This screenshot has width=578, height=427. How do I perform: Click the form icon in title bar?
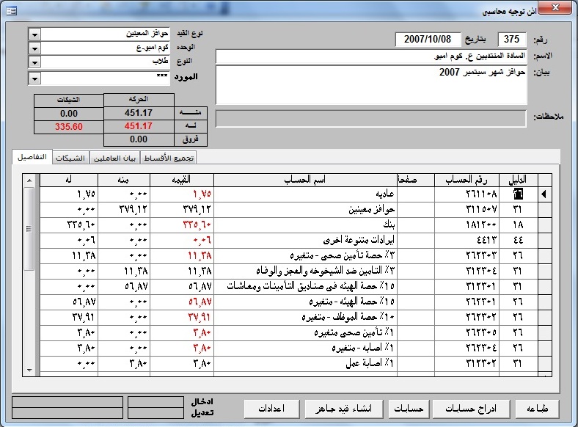[x=12, y=11]
